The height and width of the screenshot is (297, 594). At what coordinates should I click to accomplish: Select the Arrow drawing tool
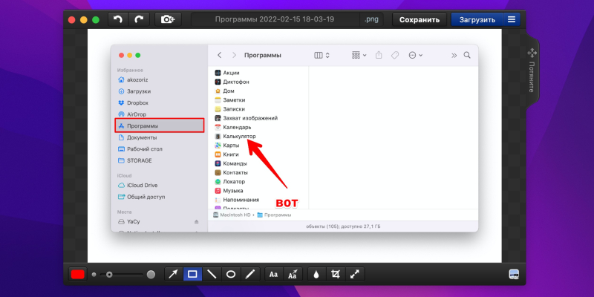coord(173,274)
